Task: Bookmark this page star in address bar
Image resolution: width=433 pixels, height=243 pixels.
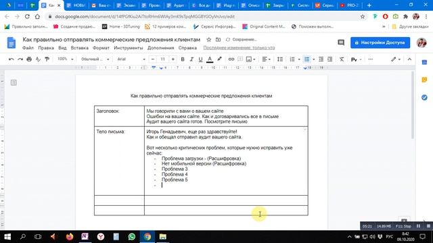Action: pyautogui.click(x=363, y=16)
